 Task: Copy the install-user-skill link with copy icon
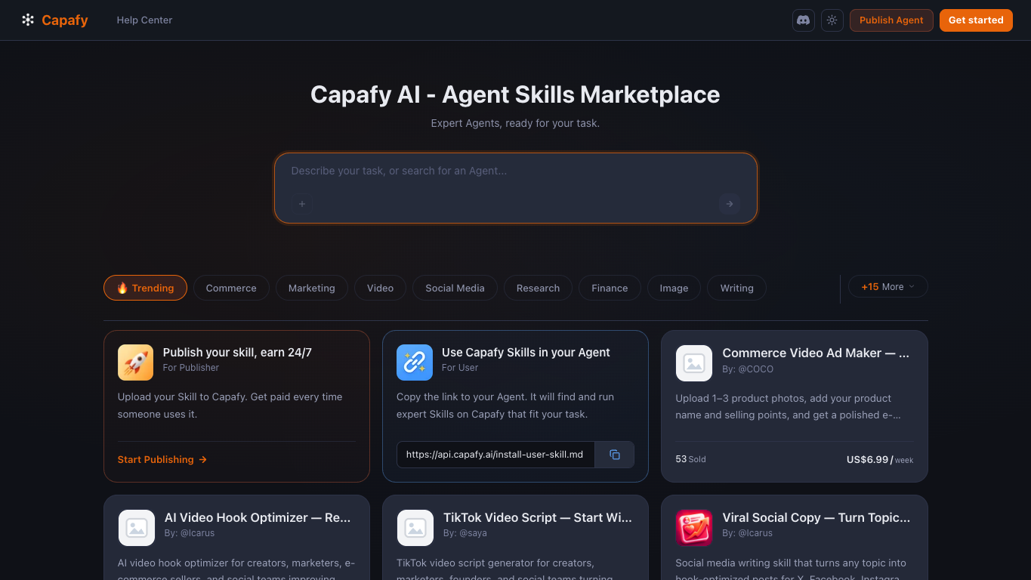pyautogui.click(x=615, y=455)
